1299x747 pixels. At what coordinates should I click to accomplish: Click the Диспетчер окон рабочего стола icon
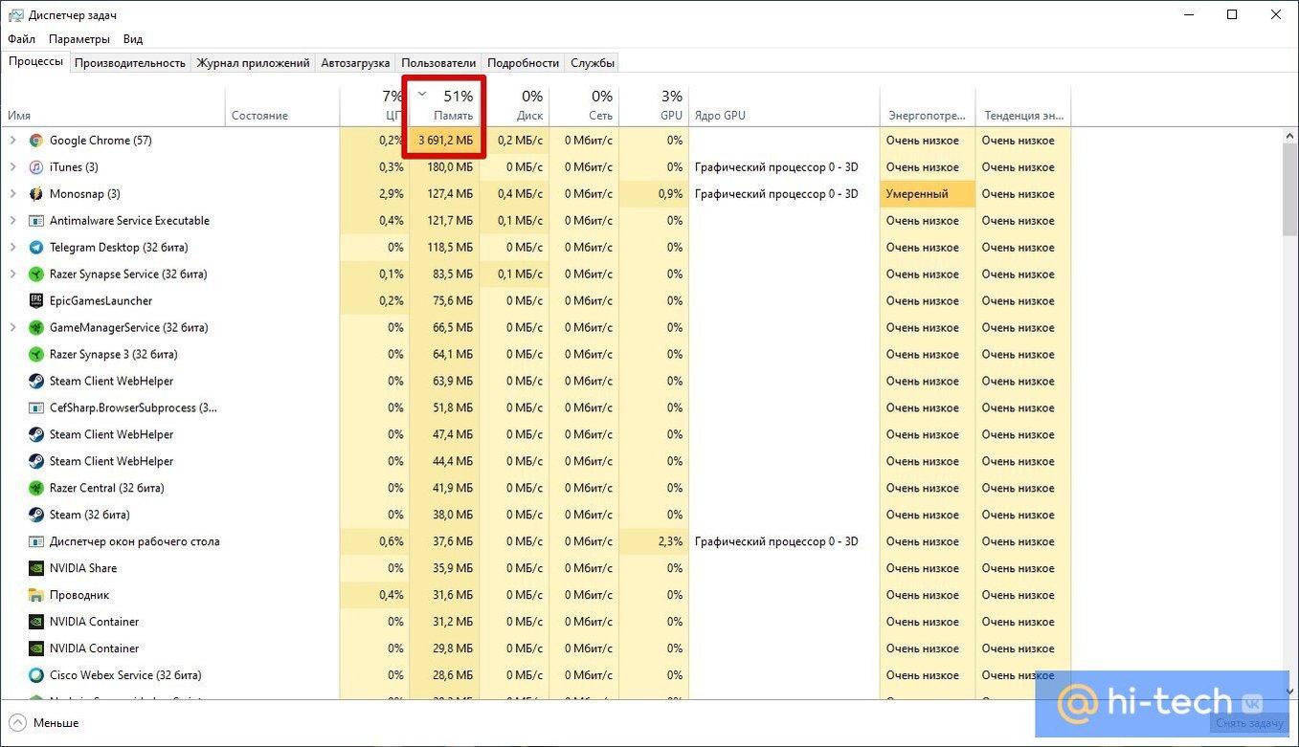[36, 542]
